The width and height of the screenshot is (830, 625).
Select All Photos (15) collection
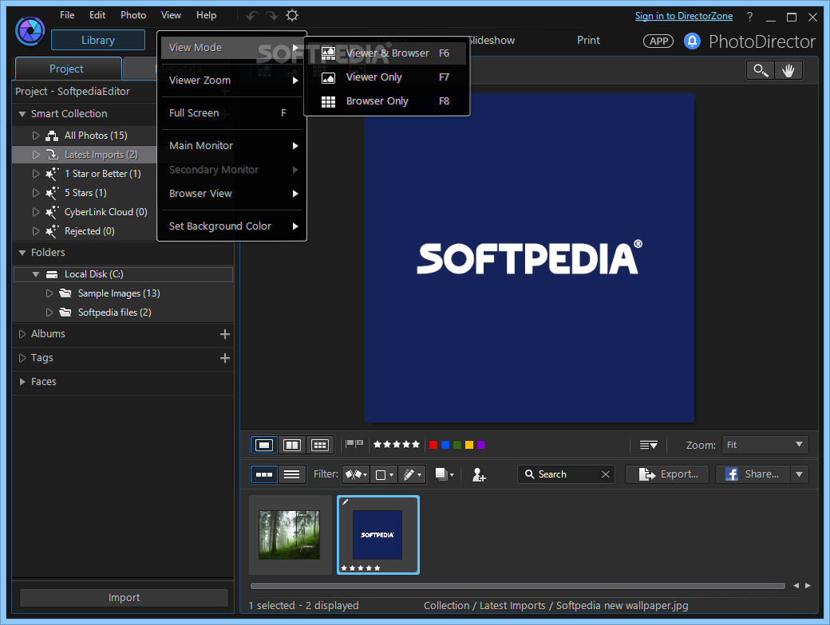click(96, 136)
